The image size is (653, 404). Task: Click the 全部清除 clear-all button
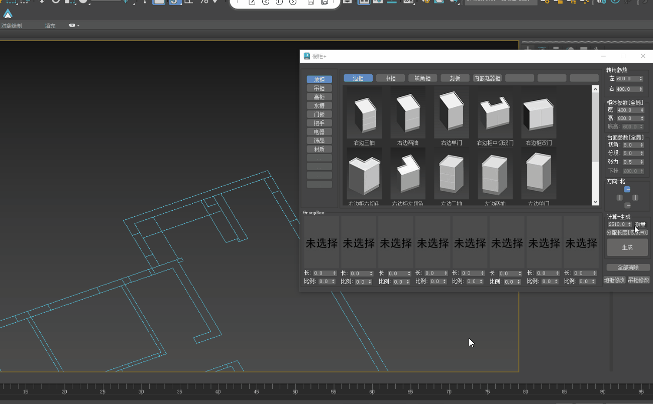[x=628, y=267]
